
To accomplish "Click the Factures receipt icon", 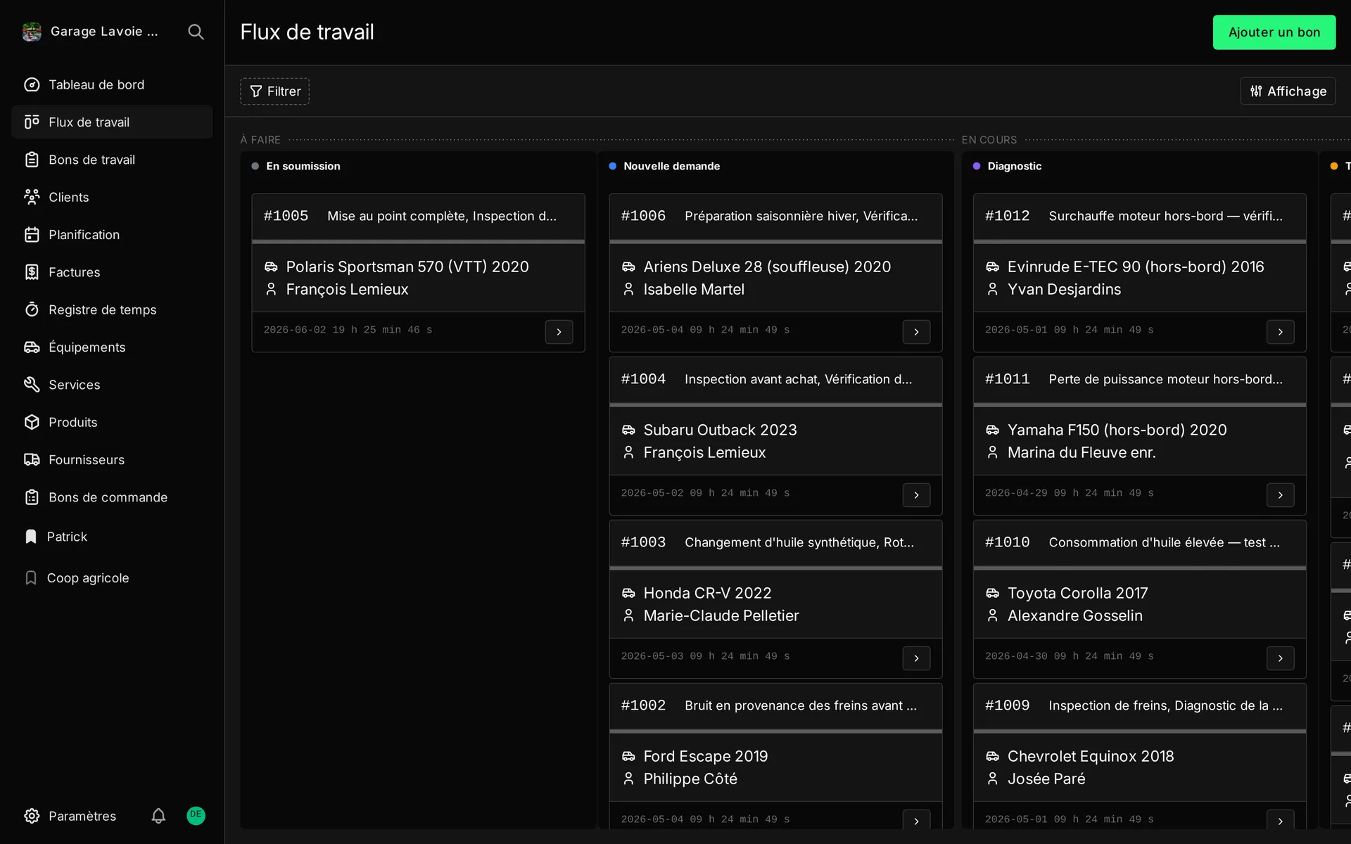I will click(32, 272).
